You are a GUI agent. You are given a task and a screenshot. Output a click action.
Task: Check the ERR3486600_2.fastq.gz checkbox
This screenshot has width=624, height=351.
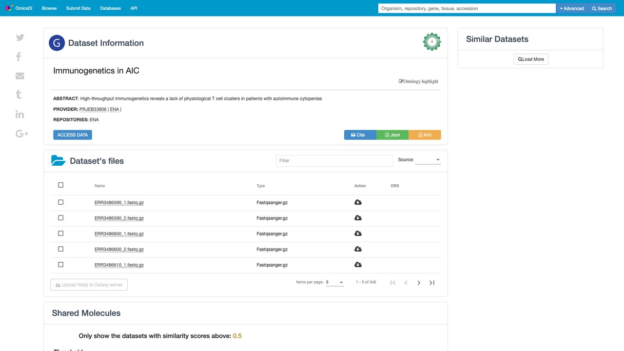pyautogui.click(x=61, y=249)
